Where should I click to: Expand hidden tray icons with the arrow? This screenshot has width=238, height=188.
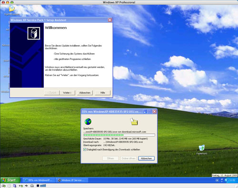pos(226,180)
